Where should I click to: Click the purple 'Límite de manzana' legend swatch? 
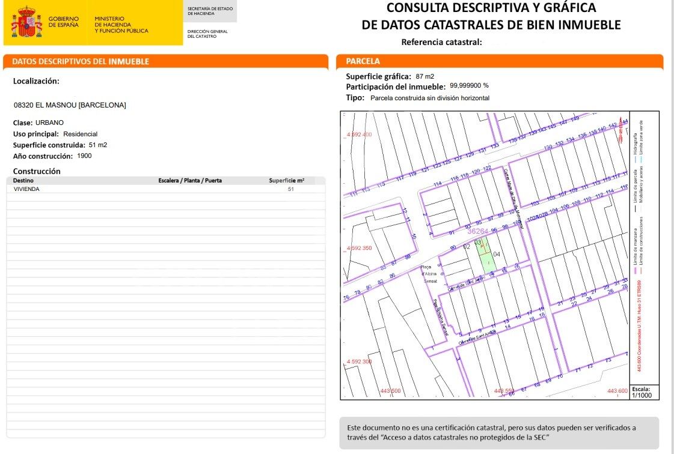(636, 271)
